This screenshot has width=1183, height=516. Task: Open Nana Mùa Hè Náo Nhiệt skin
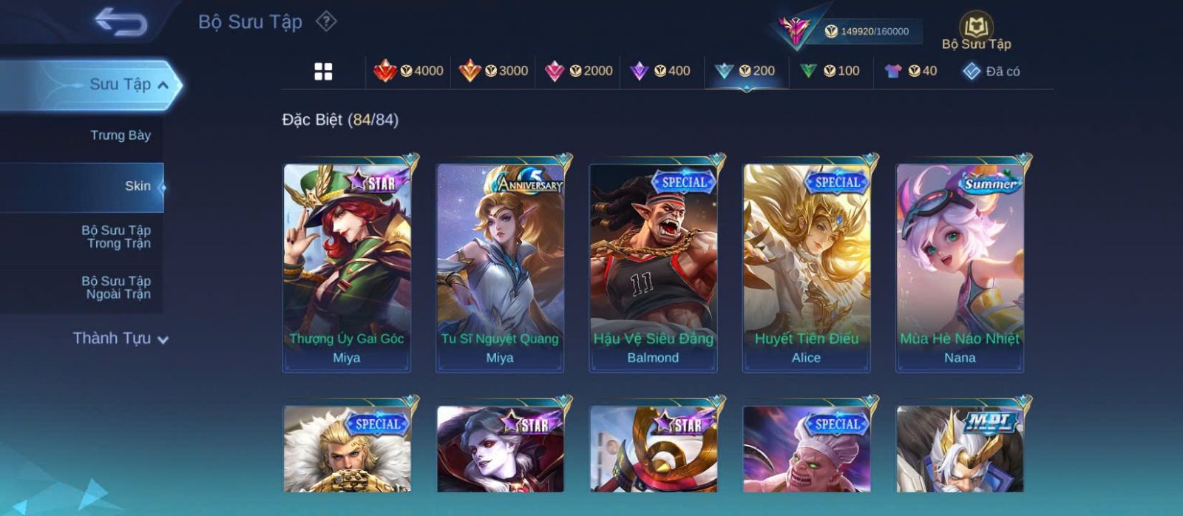coord(960,268)
